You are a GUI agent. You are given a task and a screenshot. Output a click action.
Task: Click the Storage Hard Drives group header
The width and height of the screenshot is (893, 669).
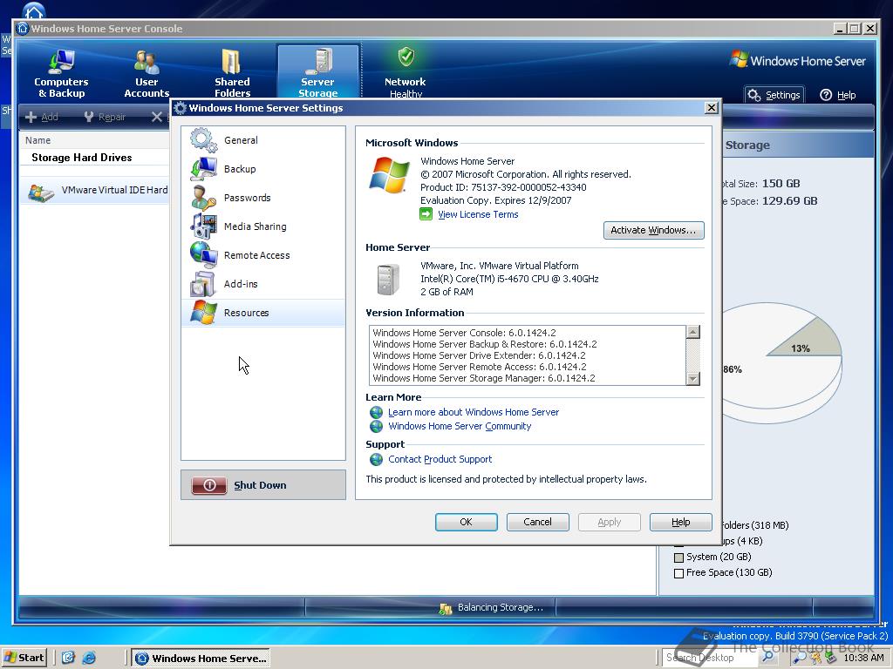click(x=81, y=158)
